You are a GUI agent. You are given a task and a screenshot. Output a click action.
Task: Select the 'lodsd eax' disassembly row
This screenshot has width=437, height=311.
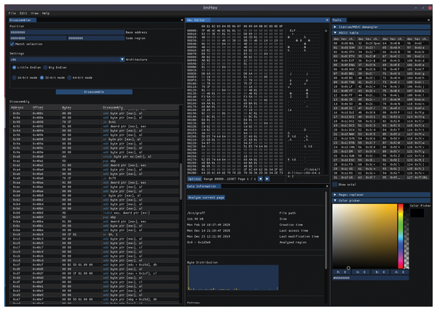pos(95,213)
